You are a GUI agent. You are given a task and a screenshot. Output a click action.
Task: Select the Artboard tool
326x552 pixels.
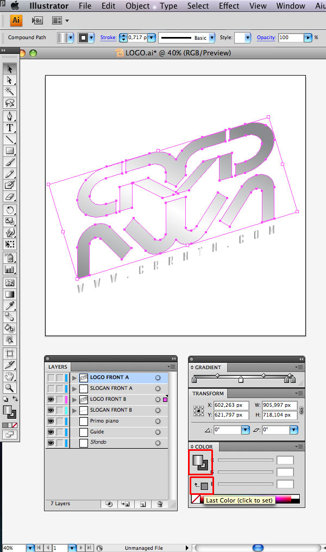[x=9, y=353]
